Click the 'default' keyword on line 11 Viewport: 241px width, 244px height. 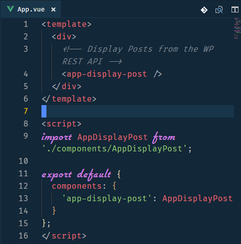click(94, 174)
